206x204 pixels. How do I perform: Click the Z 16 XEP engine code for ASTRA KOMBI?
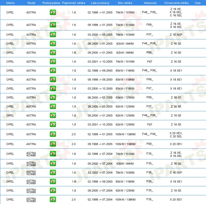click(x=176, y=173)
